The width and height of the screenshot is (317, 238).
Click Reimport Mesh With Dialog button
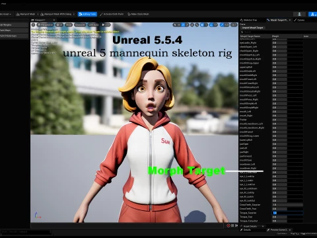[56, 14]
